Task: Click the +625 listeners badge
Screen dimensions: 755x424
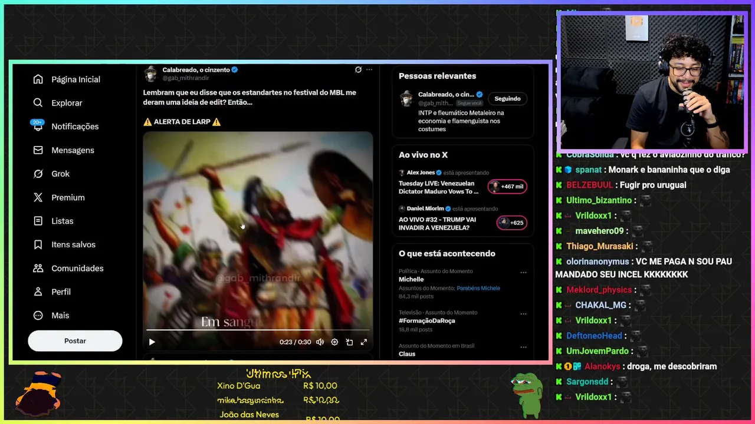Action: click(511, 223)
